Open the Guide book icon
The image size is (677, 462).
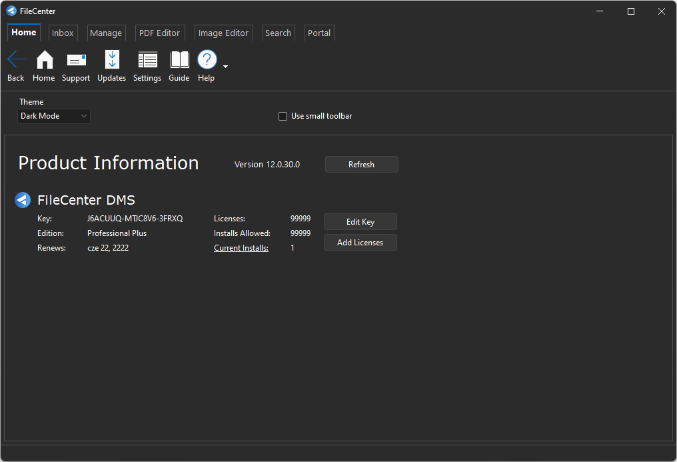[x=180, y=59]
